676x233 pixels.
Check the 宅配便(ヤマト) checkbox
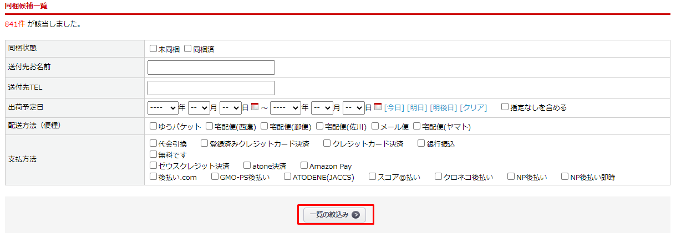pos(417,126)
